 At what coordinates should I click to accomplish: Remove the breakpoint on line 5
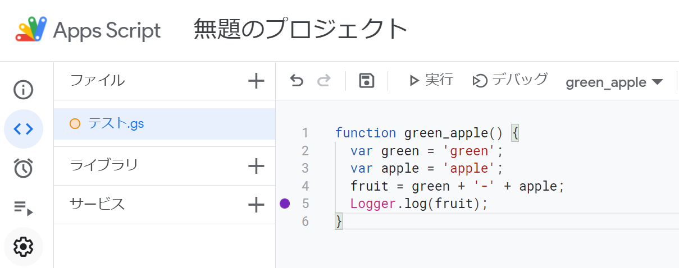[285, 203]
